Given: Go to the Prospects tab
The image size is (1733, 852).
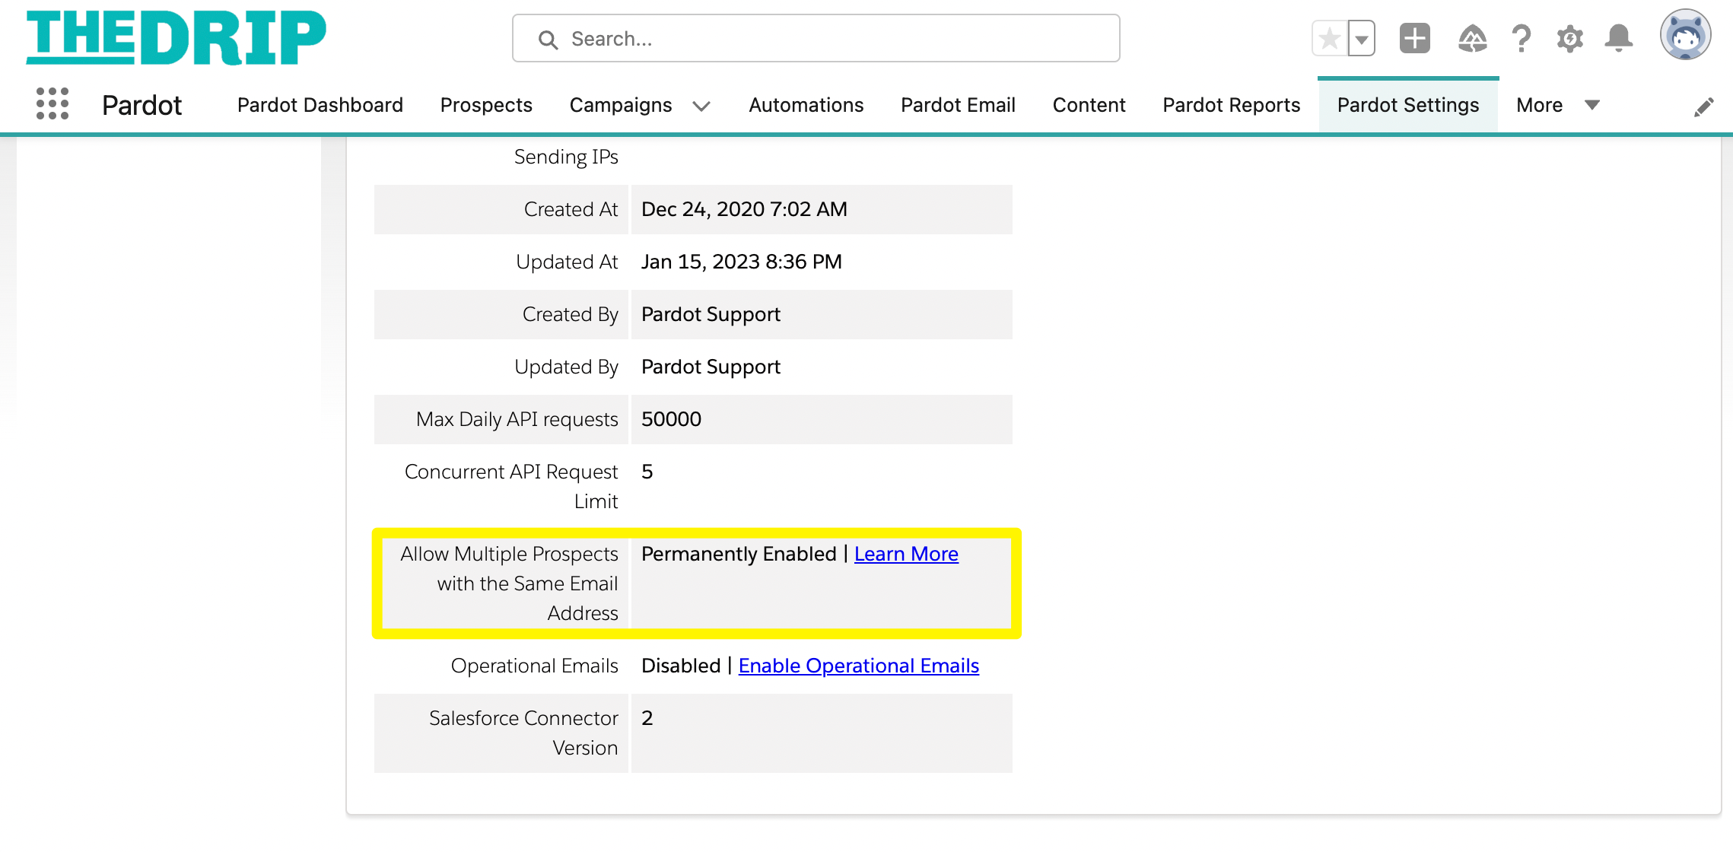Looking at the screenshot, I should coord(486,105).
